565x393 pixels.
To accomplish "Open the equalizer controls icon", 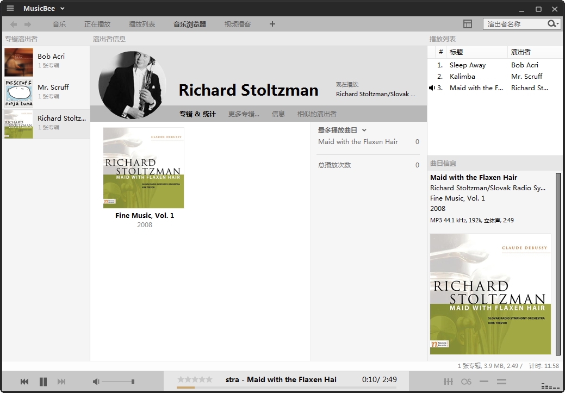I will [448, 382].
